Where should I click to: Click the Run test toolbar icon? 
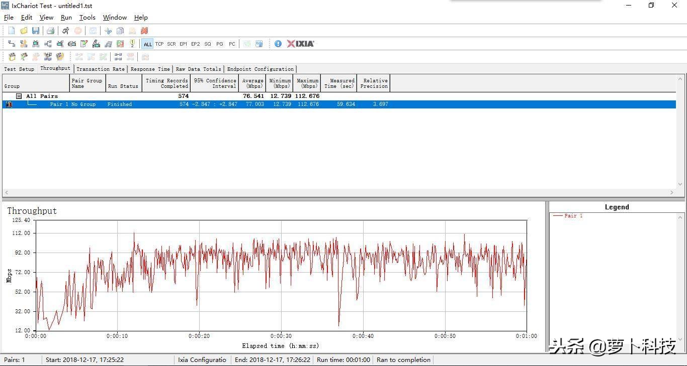[x=65, y=31]
